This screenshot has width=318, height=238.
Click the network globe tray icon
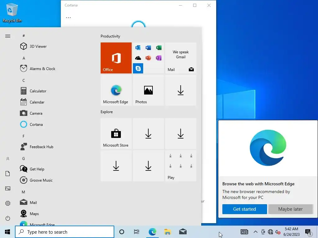[x=270, y=232]
